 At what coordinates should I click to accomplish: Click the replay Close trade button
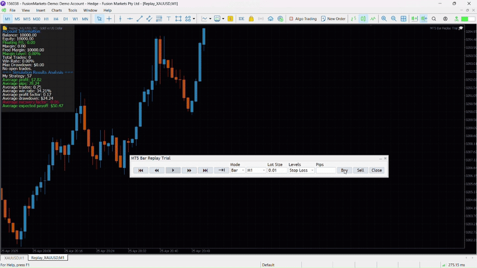click(x=377, y=170)
